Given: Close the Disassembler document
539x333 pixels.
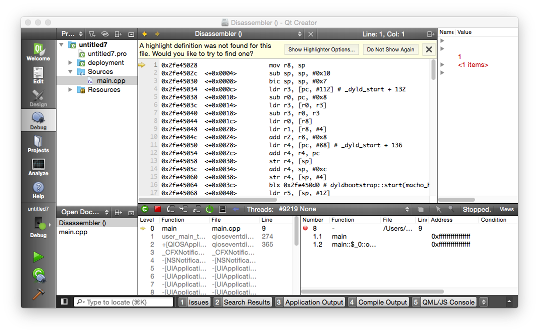Looking at the screenshot, I should [x=311, y=34].
